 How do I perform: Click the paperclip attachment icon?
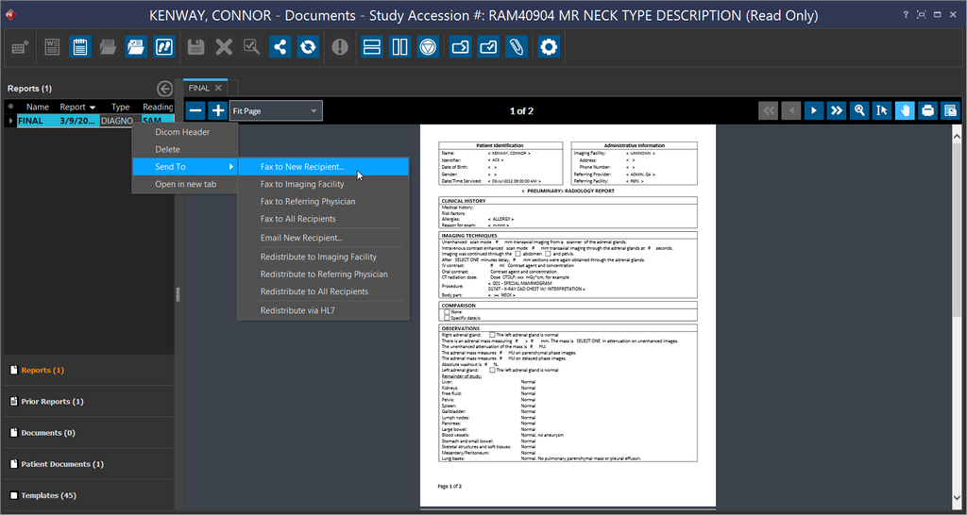(x=516, y=46)
